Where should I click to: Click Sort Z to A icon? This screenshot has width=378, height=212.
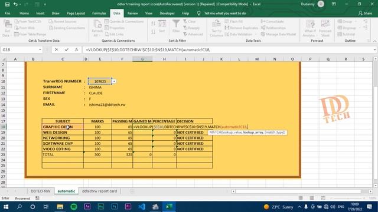(154, 31)
